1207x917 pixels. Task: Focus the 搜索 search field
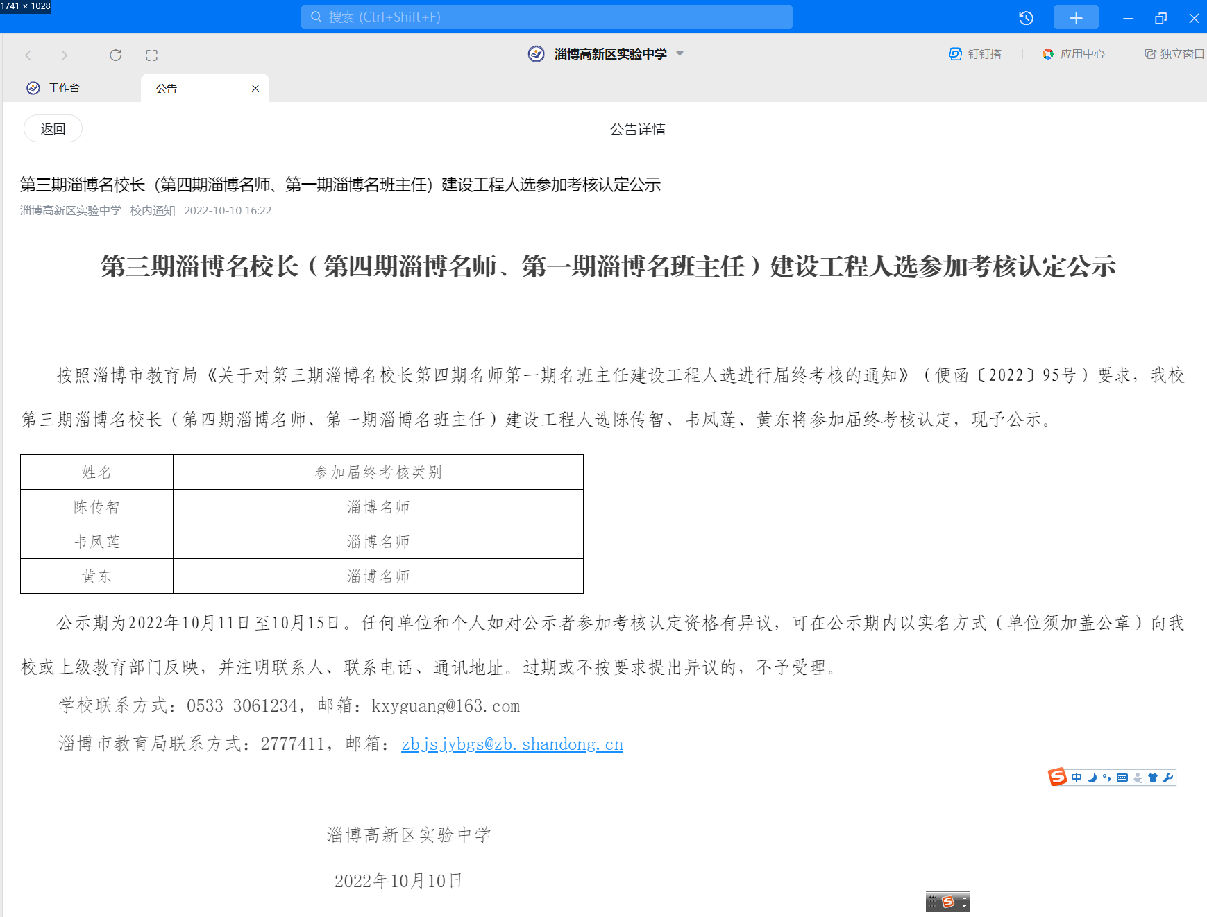546,17
